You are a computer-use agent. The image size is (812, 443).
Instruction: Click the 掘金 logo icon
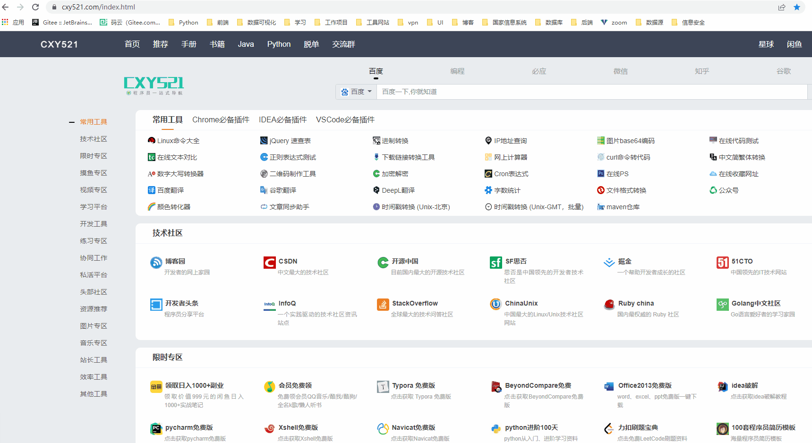click(609, 263)
